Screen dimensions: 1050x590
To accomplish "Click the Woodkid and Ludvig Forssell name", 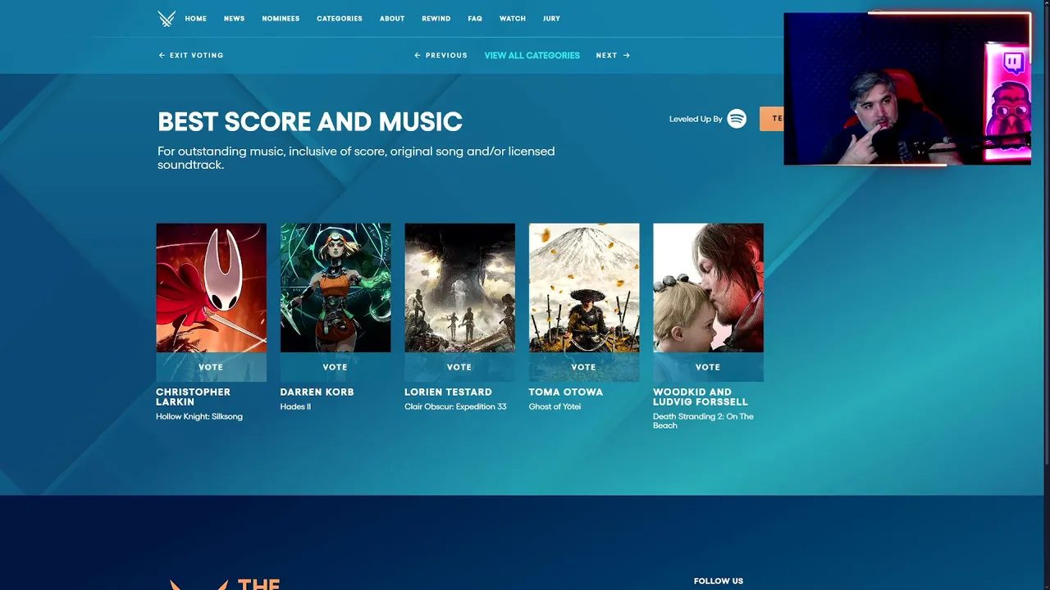I will coord(701,397).
